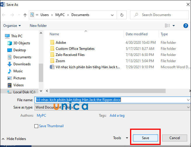This screenshot has height=147, width=191.
Task: Click the navigation pane scroll down arrow
Action: (x=41, y=91)
